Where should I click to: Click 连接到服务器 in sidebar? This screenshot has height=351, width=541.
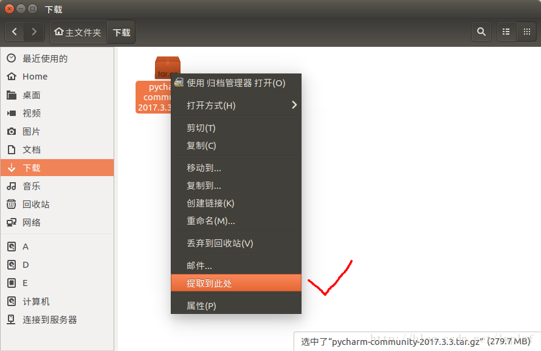coord(57,319)
